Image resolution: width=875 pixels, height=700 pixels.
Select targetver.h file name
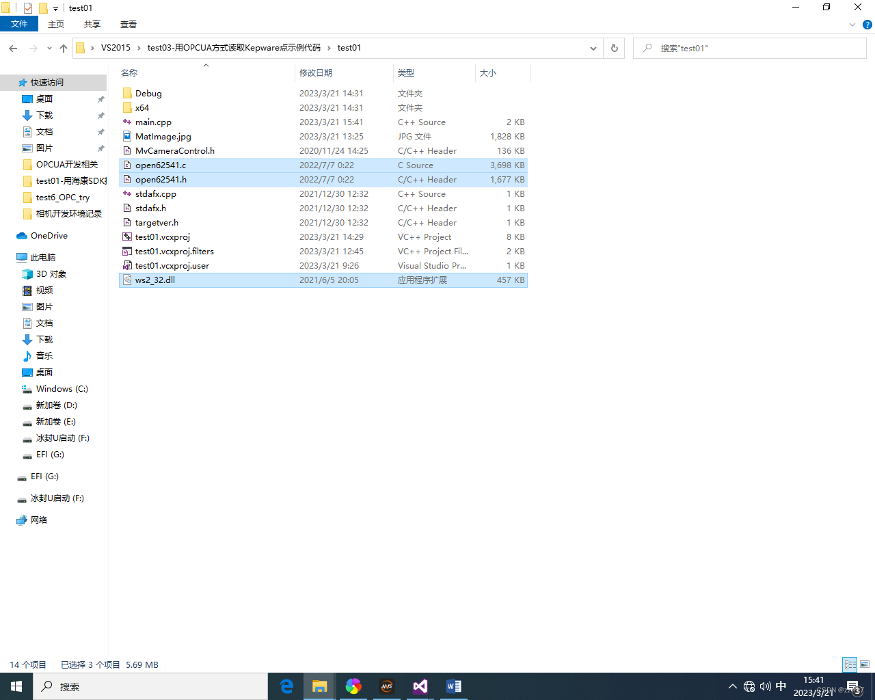click(157, 223)
